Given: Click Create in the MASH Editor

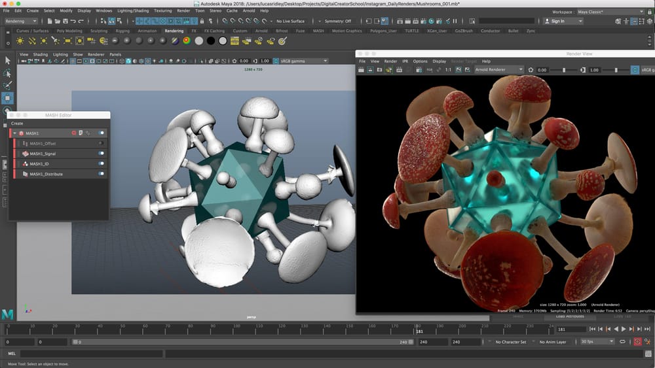Looking at the screenshot, I should [x=17, y=124].
